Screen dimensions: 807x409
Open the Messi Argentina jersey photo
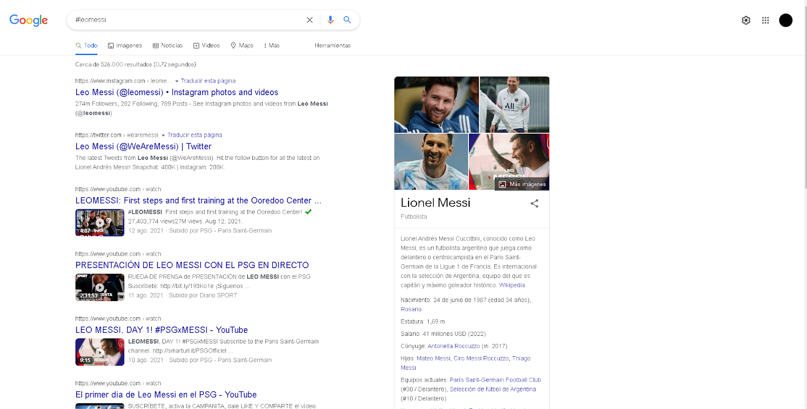[431, 162]
